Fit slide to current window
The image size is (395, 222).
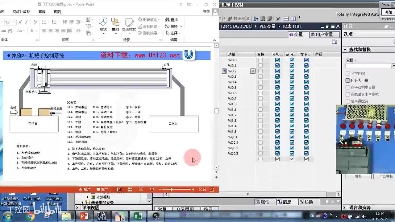coord(212,190)
